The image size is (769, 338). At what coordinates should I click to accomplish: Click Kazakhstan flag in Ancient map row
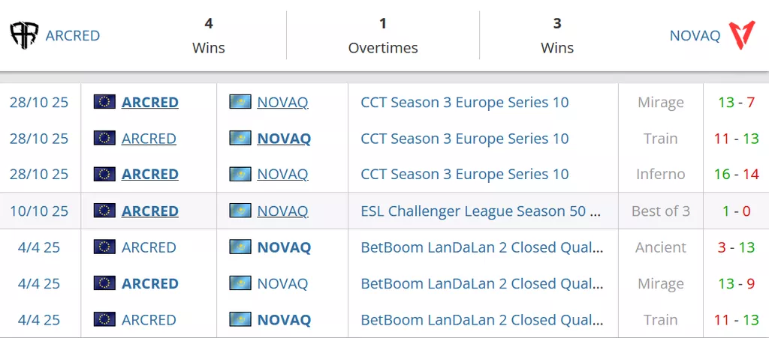click(240, 247)
